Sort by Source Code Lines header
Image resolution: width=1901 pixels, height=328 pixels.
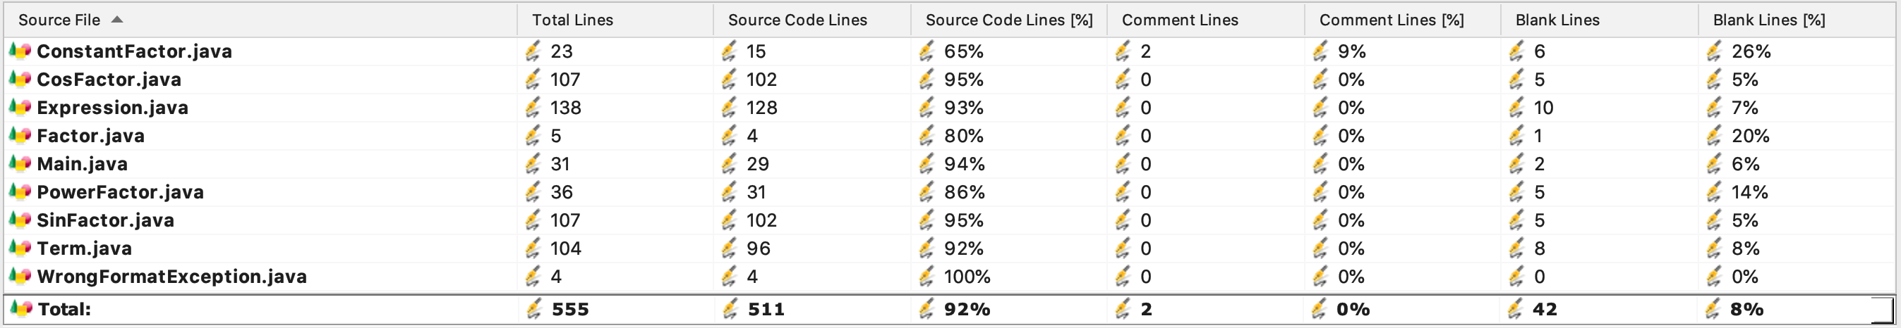click(x=797, y=20)
